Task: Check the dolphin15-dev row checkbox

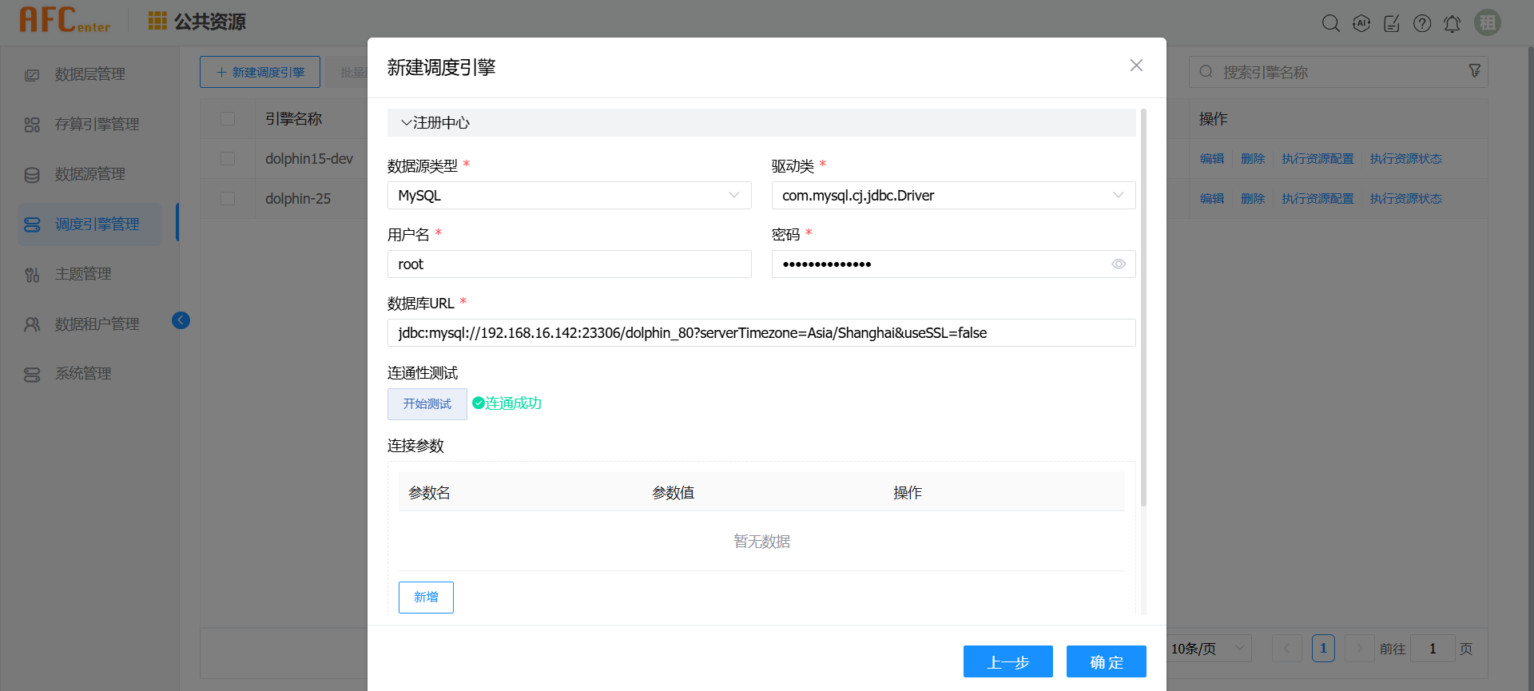Action: [228, 158]
